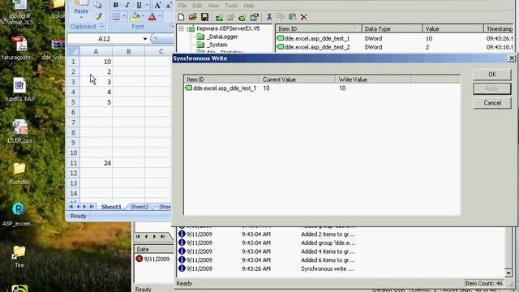
Task: Open the Underline style dropdown arrow
Action: click(147, 5)
